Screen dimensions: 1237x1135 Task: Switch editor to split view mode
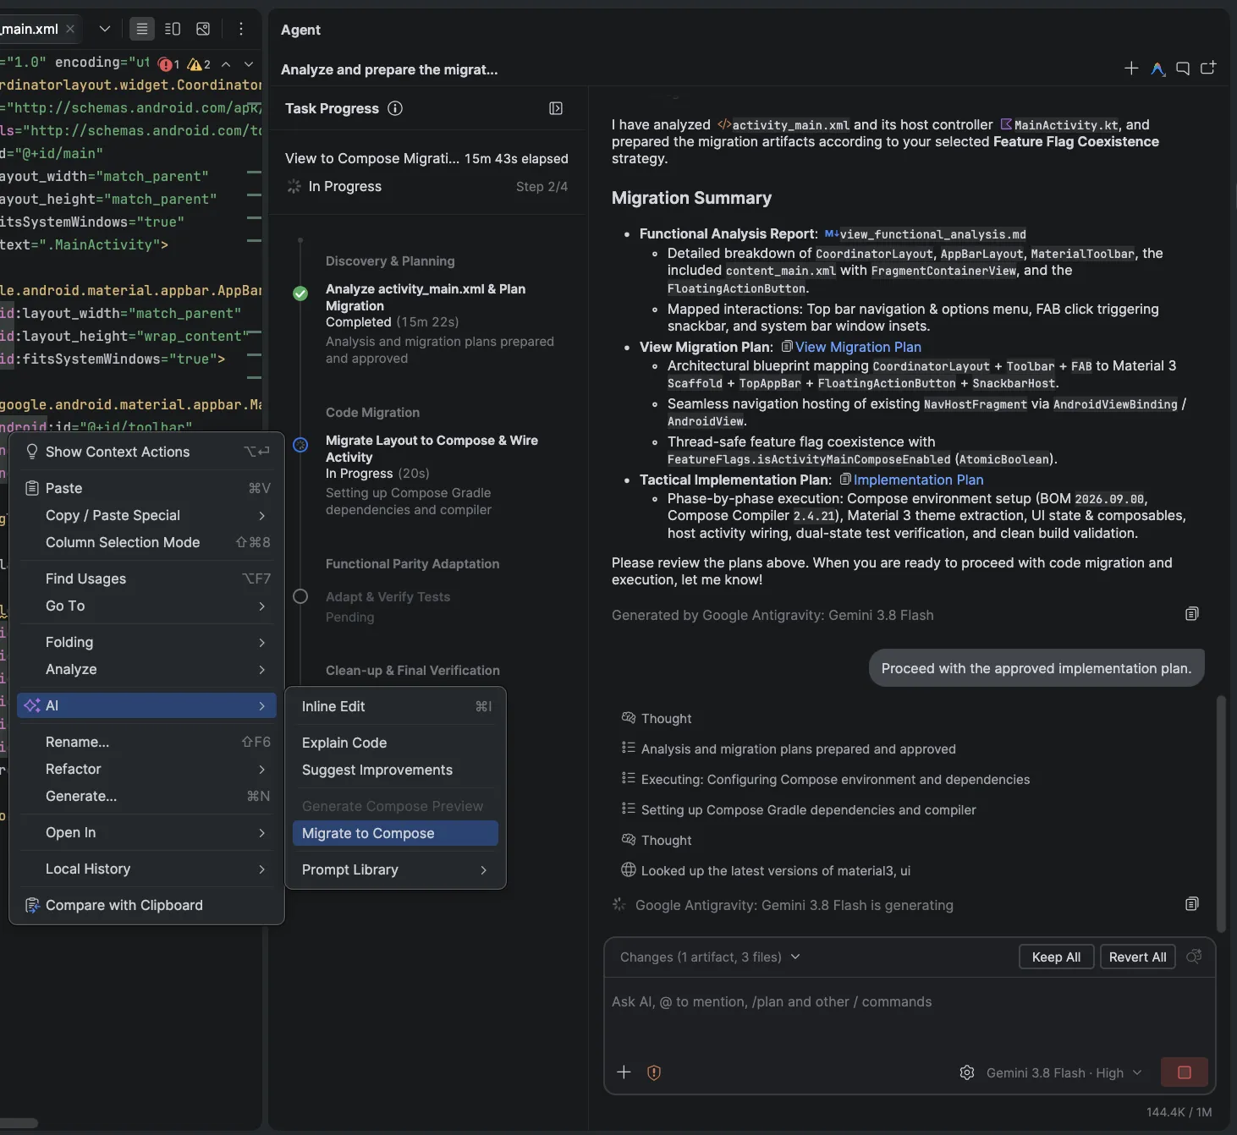coord(173,29)
